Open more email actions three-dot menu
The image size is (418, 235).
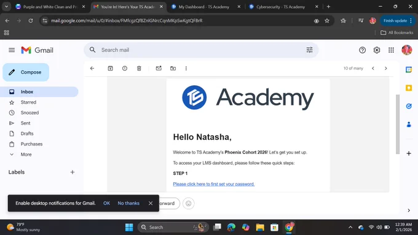pos(186,68)
